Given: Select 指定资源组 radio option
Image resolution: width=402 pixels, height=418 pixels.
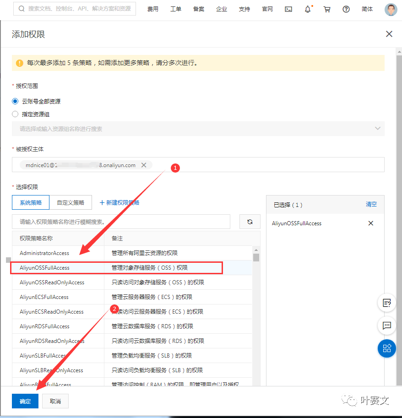Looking at the screenshot, I should point(15,114).
